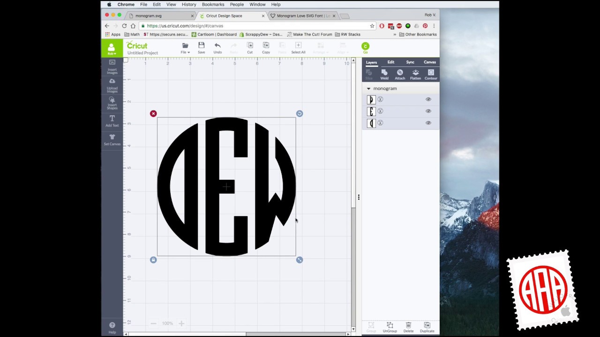Cut the selected monogram
Viewport: 600px width, 337px height.
tap(250, 48)
